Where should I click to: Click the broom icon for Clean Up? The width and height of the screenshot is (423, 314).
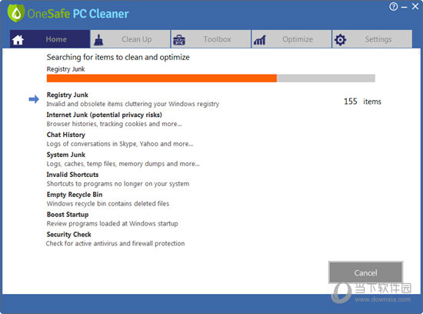pyautogui.click(x=98, y=40)
